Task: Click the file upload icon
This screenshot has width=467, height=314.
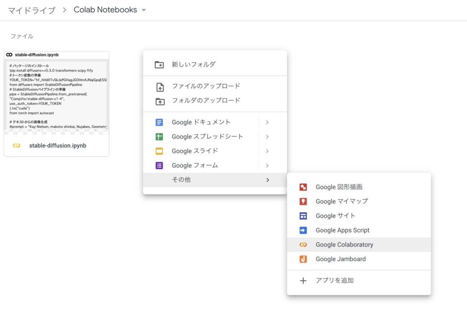Action: pos(159,86)
